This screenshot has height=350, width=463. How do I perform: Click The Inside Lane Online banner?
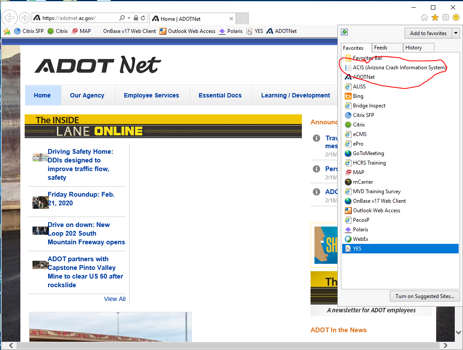click(x=163, y=126)
